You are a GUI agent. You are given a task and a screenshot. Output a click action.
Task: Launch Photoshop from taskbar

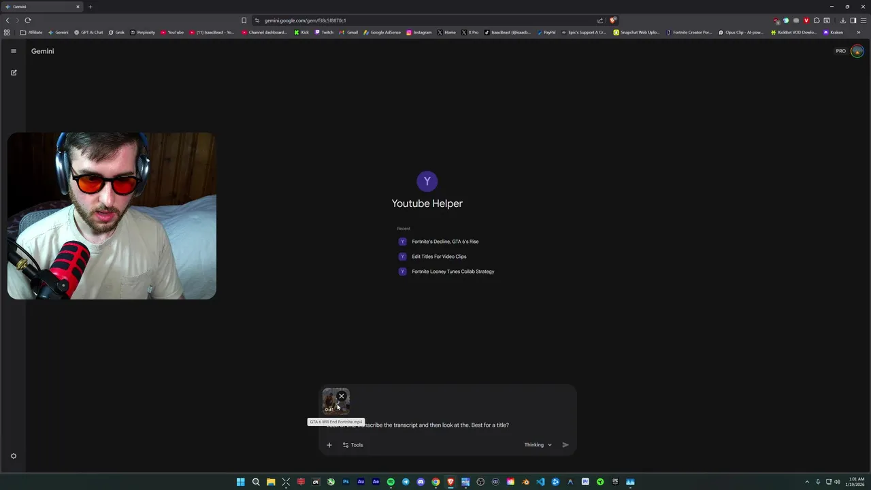[346, 482]
